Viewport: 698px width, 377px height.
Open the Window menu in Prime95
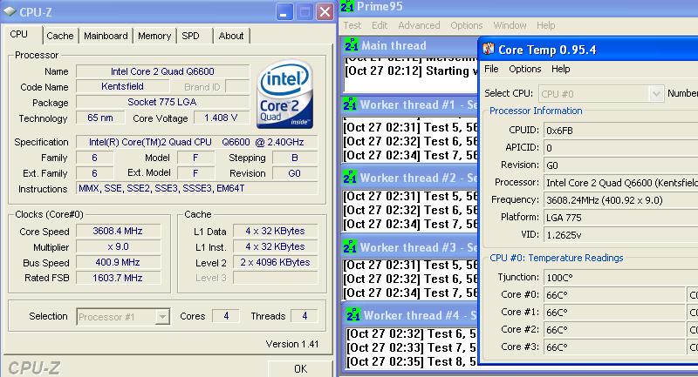tap(510, 25)
